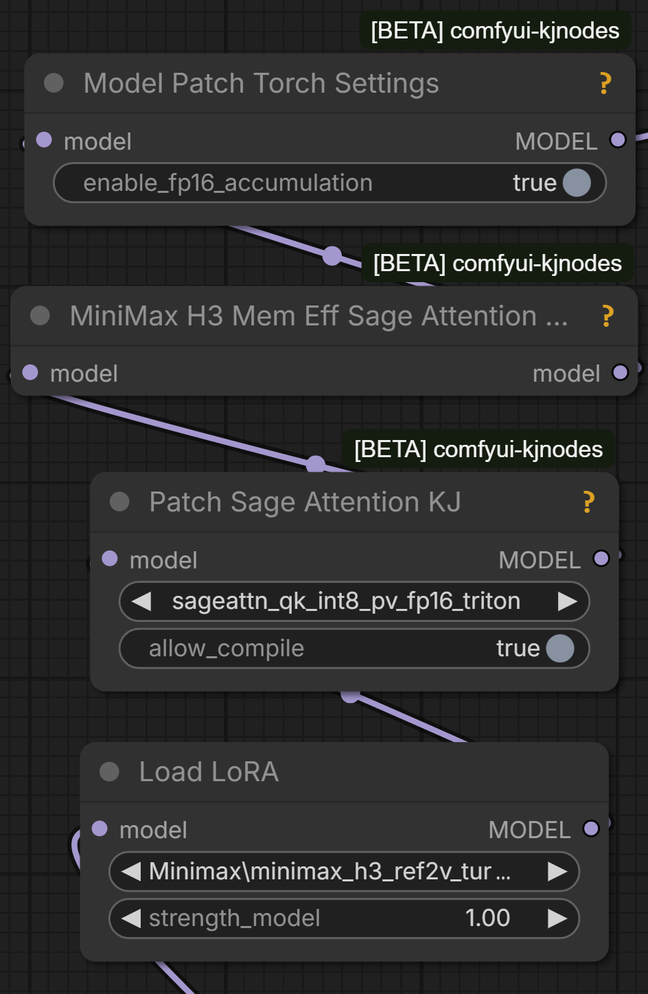
Task: Click model output slot on MiniMax H3 node
Action: (x=621, y=372)
